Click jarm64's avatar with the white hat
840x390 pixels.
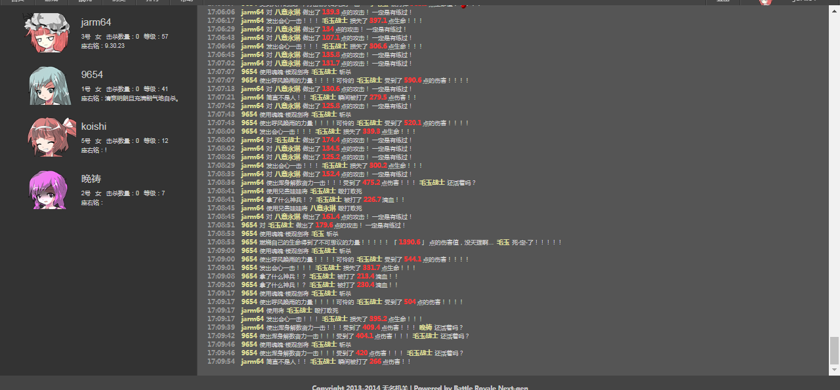click(x=47, y=33)
